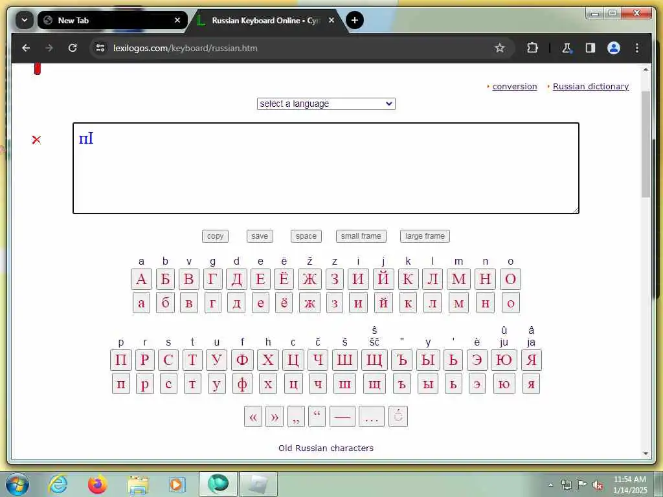663x497 pixels.
Task: Click the copy button
Action: 215,236
